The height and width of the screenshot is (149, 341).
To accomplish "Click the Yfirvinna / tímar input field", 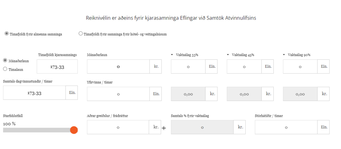I will 118,94.
